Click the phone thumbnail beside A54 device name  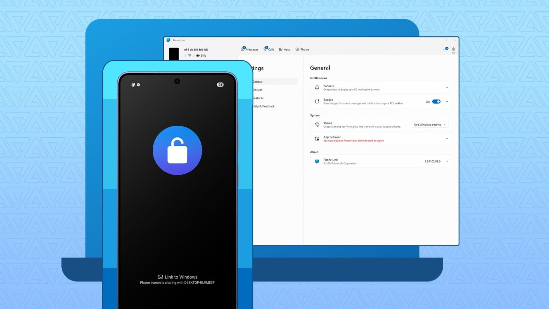click(174, 54)
